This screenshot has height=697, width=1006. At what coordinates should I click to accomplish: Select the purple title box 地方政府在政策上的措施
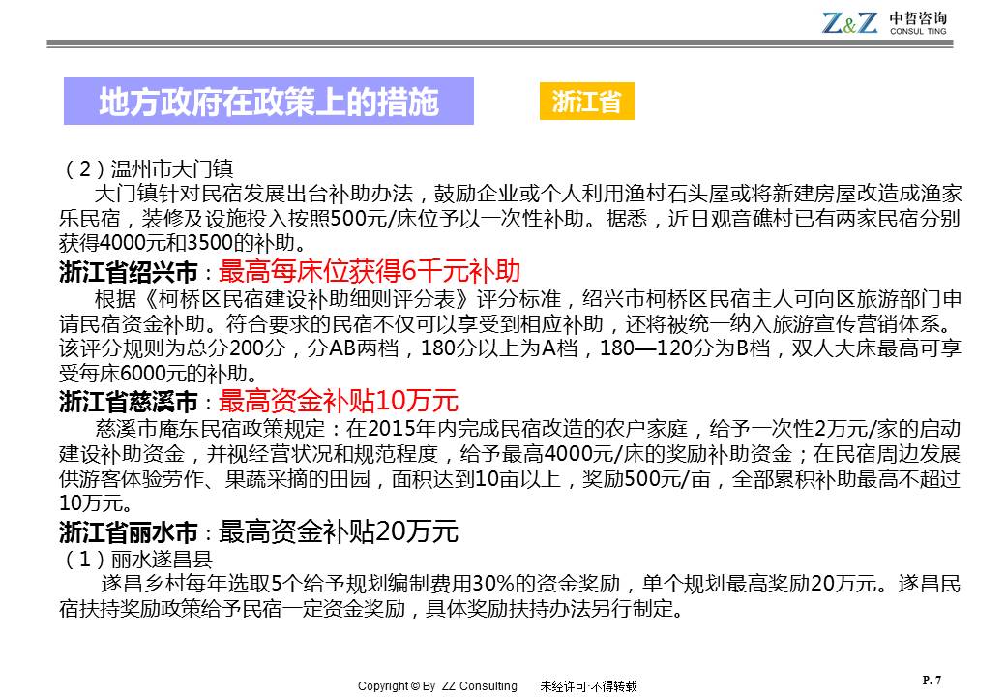[x=269, y=102]
